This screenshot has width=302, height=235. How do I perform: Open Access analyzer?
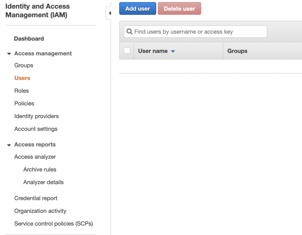coord(35,157)
